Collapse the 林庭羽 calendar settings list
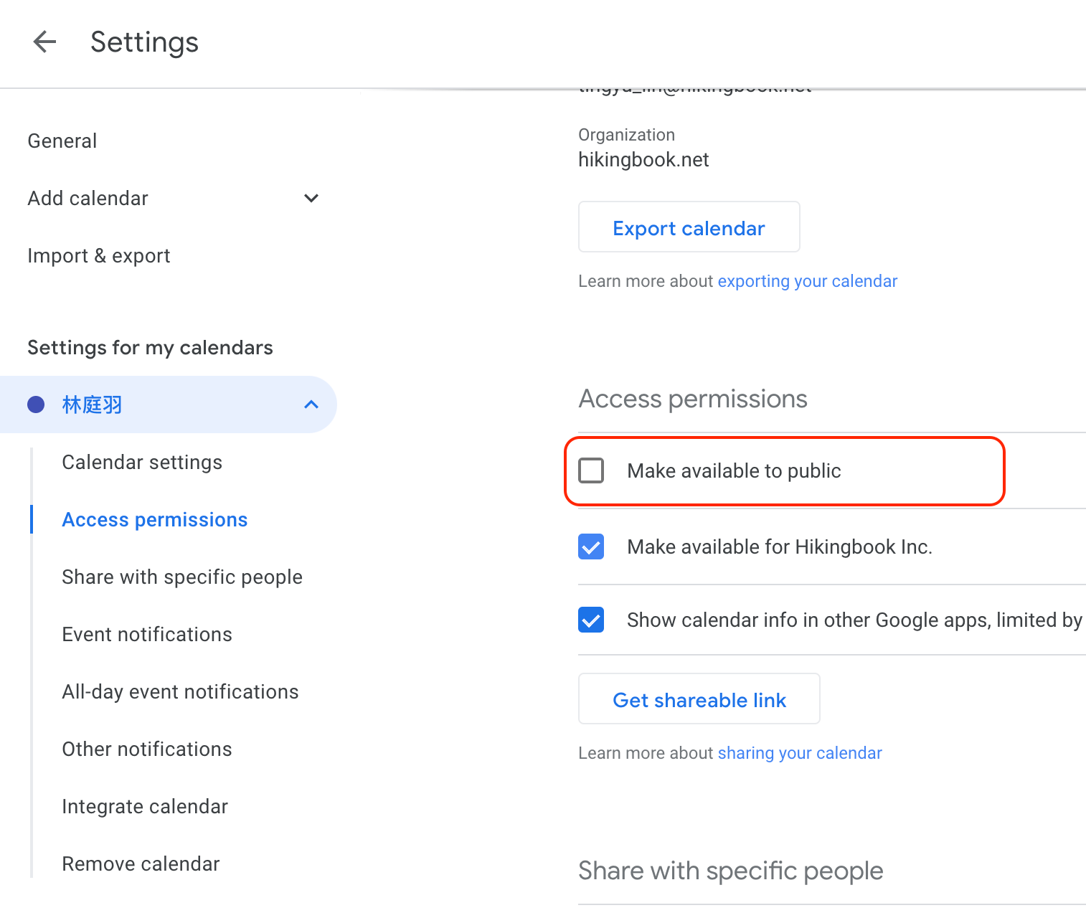 coord(311,405)
